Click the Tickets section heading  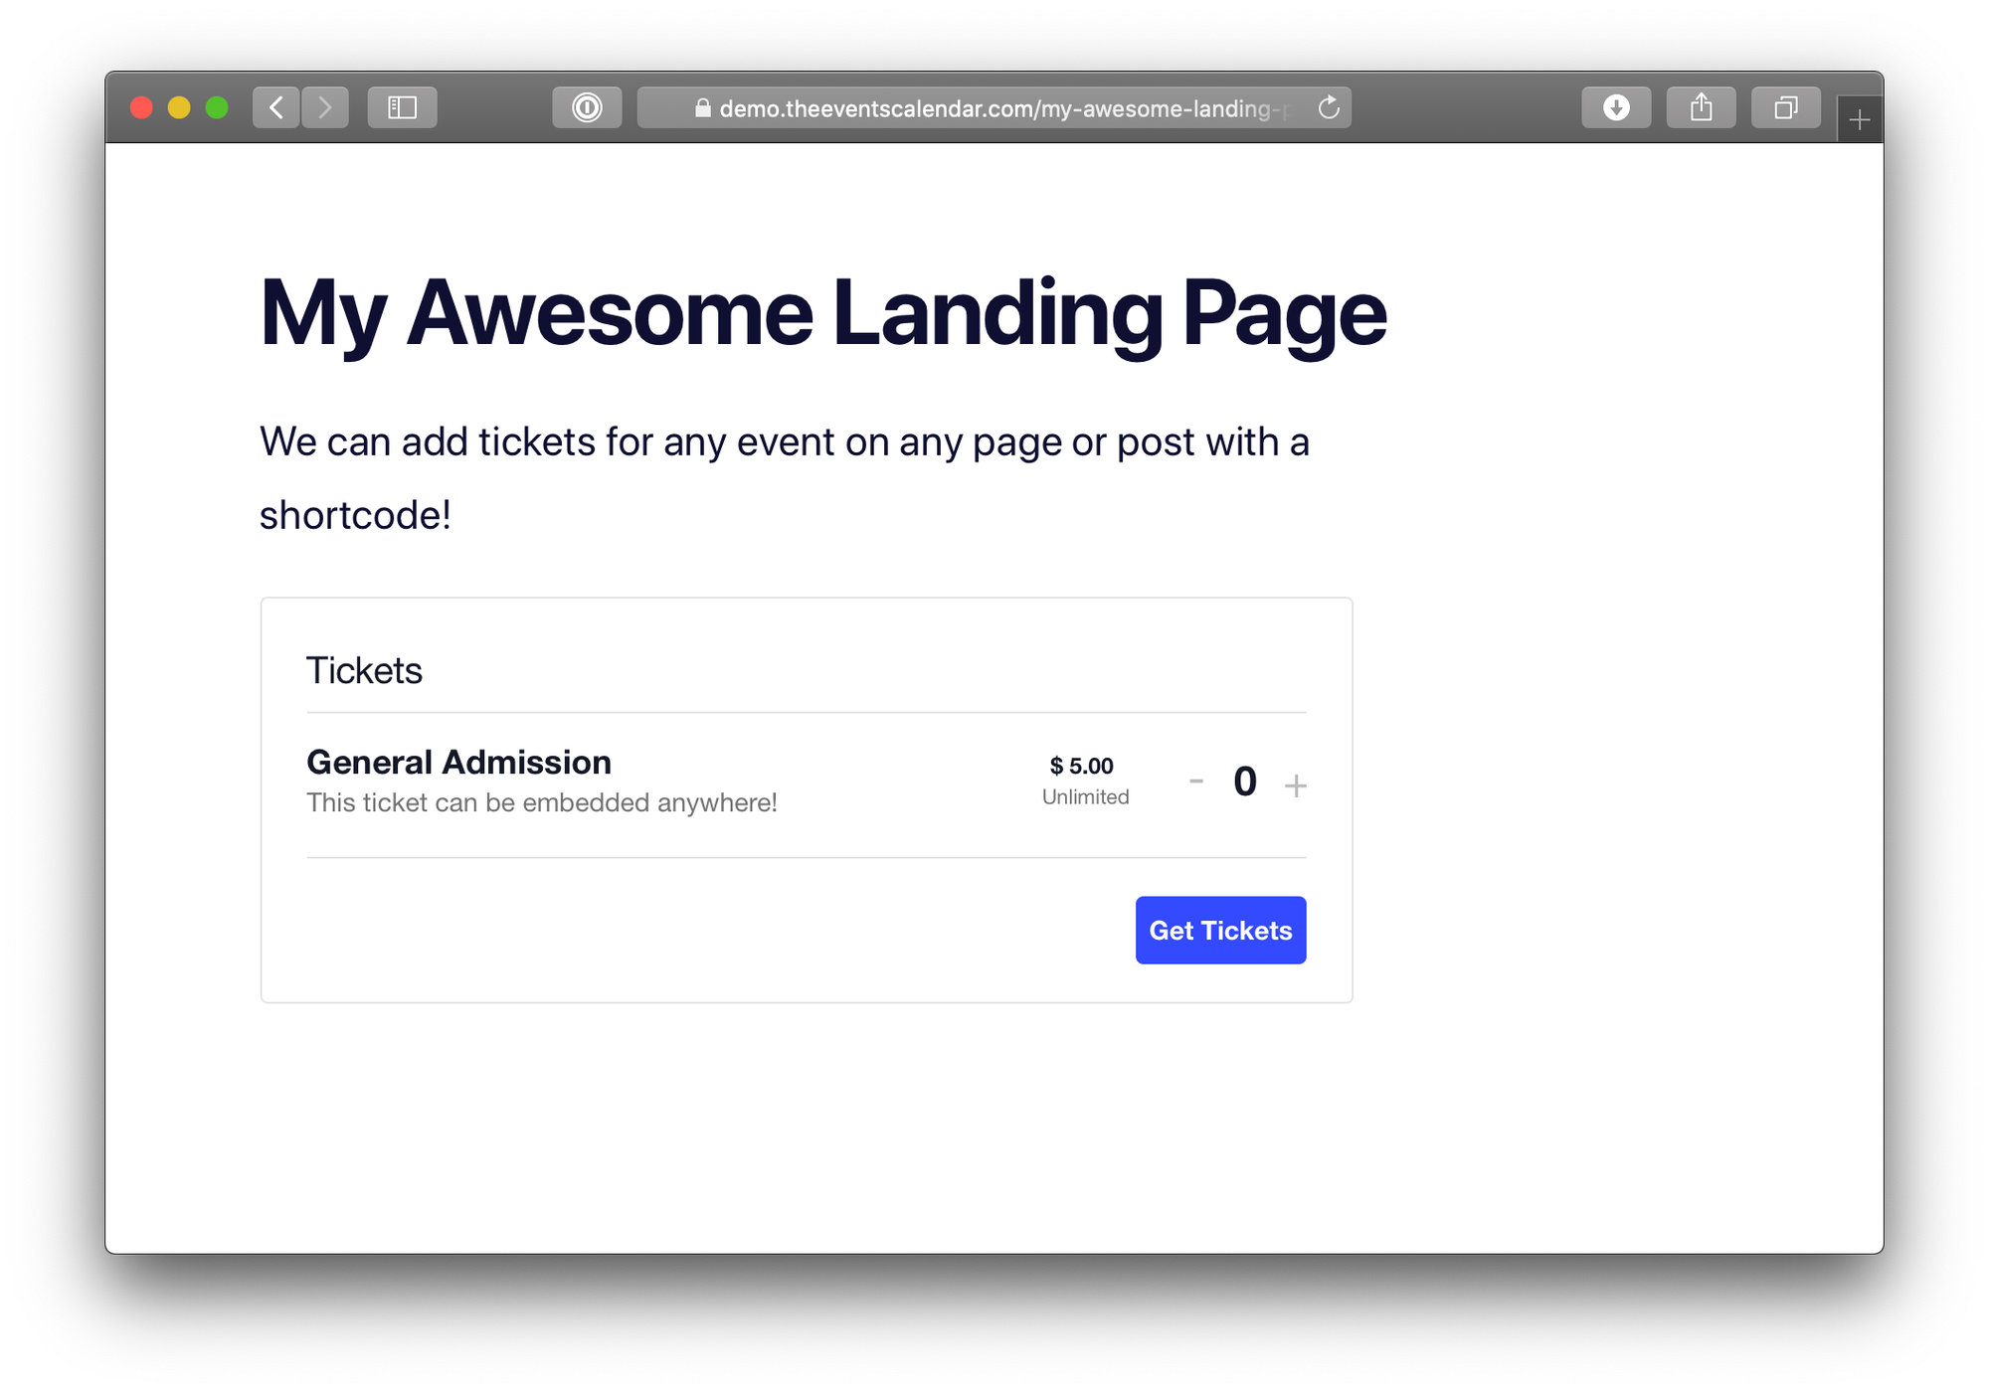pyautogui.click(x=364, y=670)
